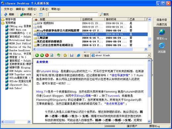Select the Ask Yahoo! channel

(x=16, y=88)
